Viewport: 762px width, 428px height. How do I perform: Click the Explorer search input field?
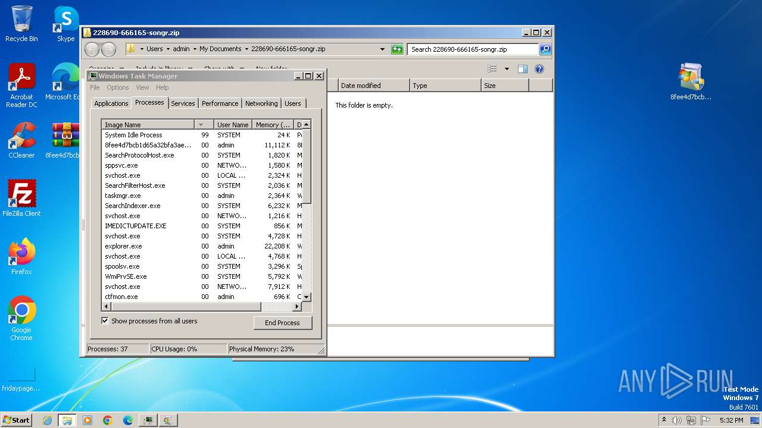[473, 49]
